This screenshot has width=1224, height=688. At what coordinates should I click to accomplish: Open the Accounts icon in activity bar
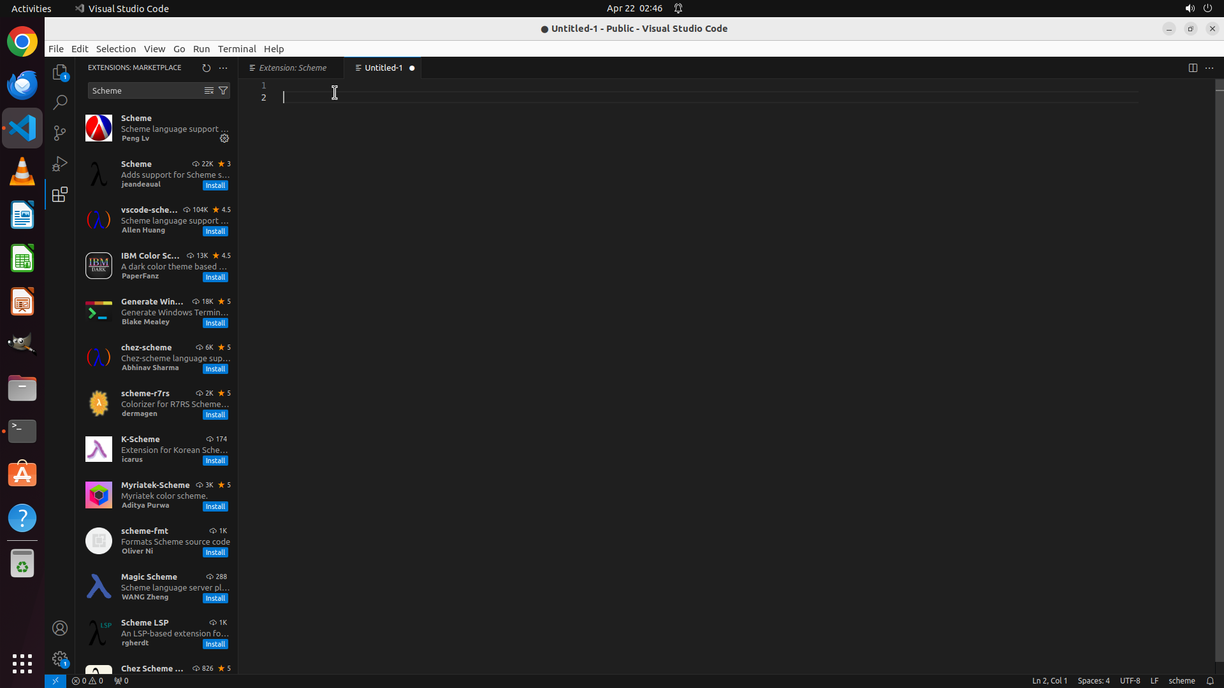tap(60, 628)
